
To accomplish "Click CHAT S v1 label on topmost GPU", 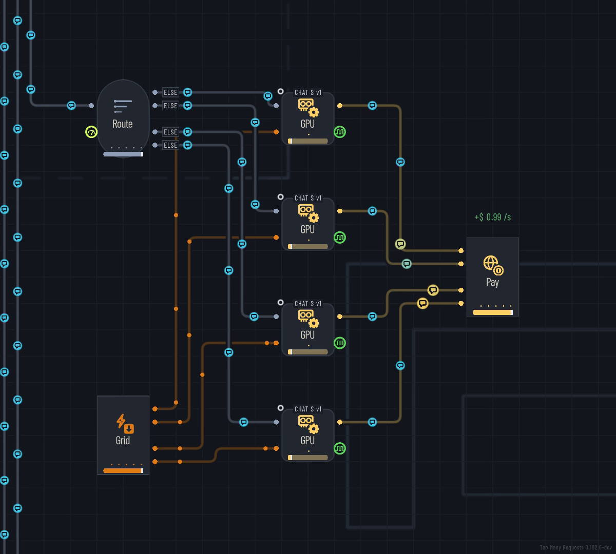I will tap(308, 93).
